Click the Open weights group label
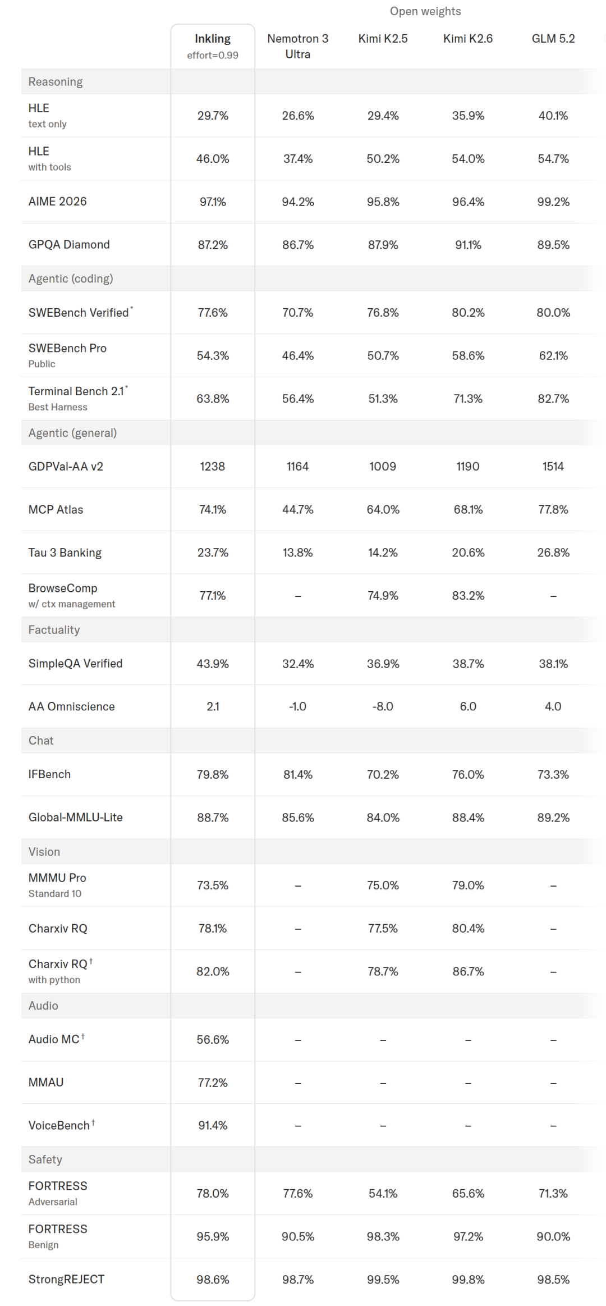This screenshot has height=1306, width=606. [425, 11]
